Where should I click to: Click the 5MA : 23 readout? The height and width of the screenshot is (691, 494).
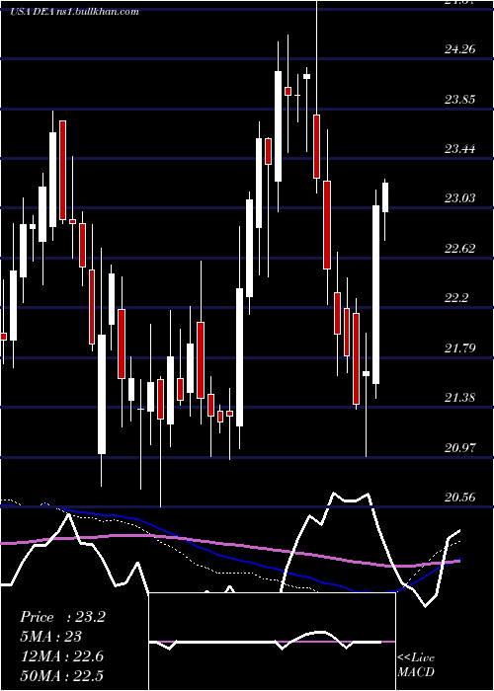click(x=51, y=637)
